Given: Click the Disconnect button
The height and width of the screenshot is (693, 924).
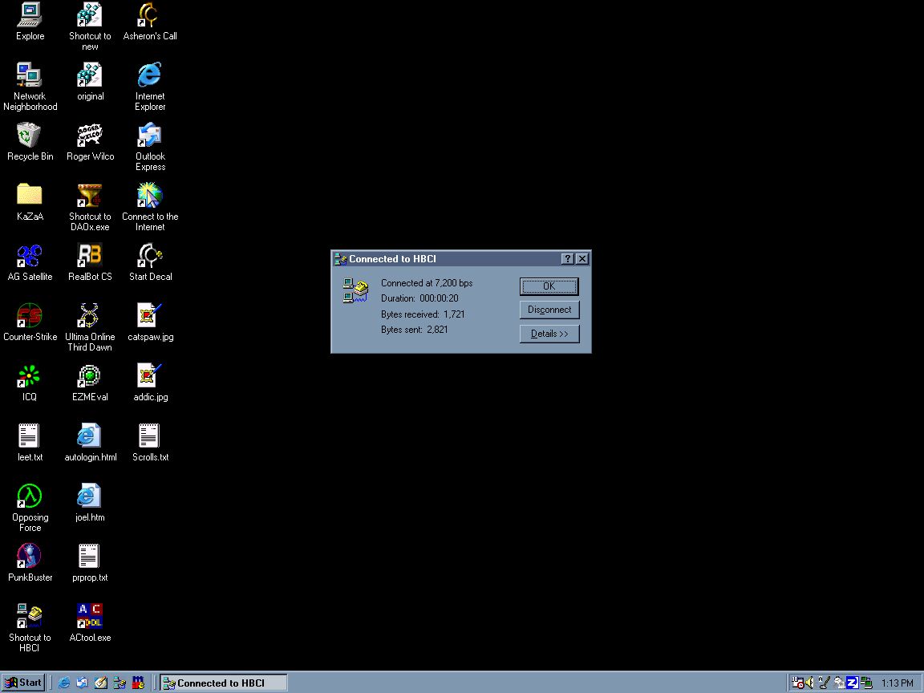Looking at the screenshot, I should click(549, 310).
